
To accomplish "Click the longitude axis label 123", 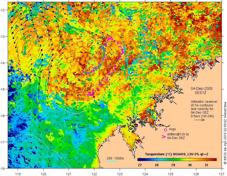I will [120, 174].
